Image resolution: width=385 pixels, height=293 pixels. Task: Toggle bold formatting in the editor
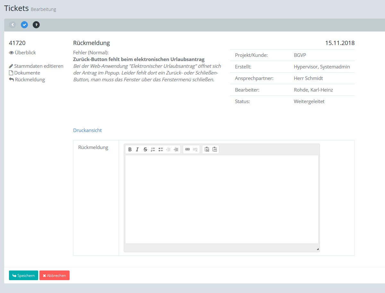[130, 149]
